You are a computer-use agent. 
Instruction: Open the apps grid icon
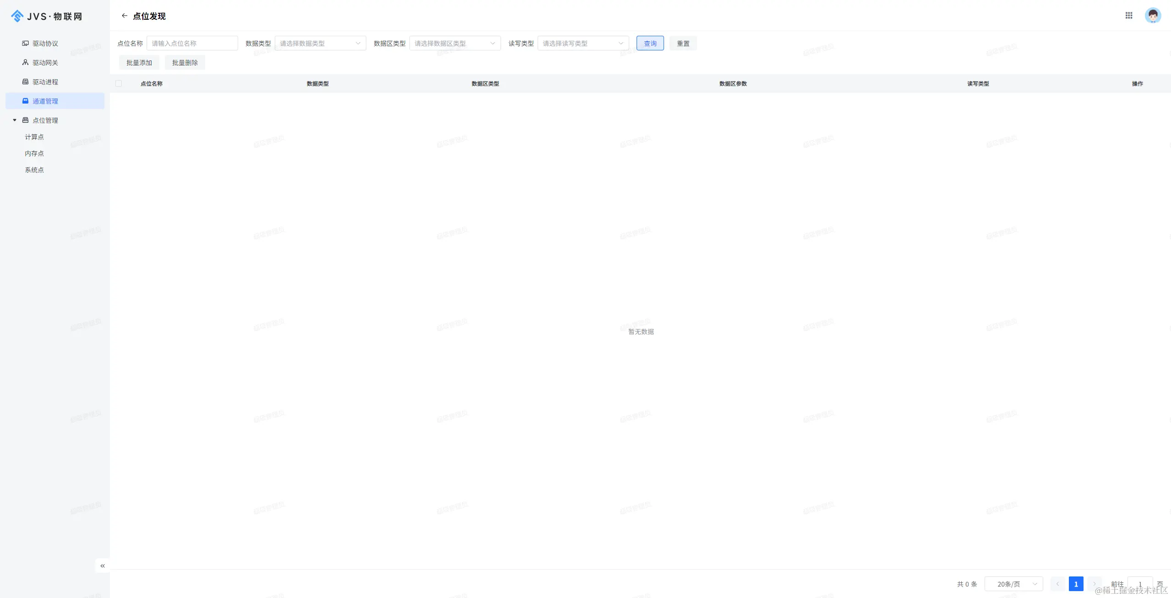pyautogui.click(x=1128, y=16)
